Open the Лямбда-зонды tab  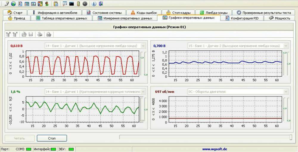click(214, 13)
